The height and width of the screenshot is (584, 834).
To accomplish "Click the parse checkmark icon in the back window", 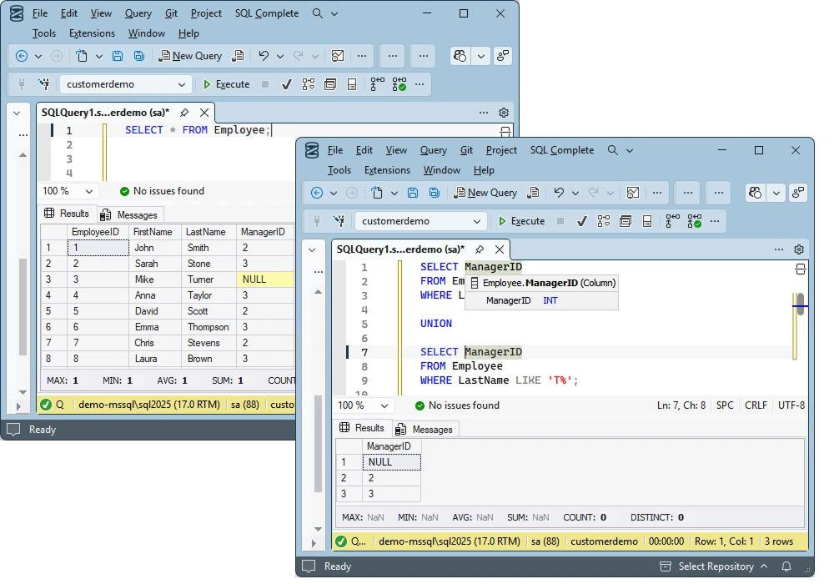I will 286,84.
